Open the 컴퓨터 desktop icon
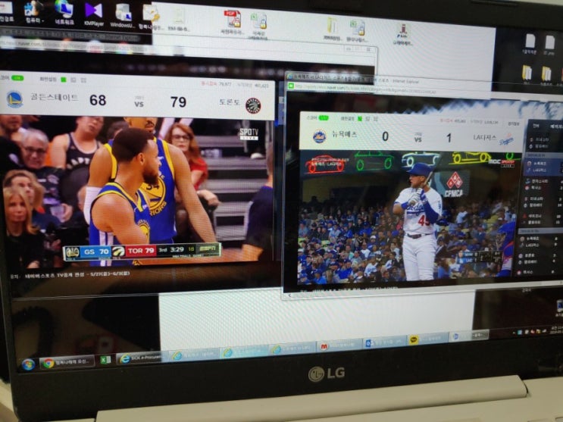This screenshot has width=563, height=422. coord(34,13)
